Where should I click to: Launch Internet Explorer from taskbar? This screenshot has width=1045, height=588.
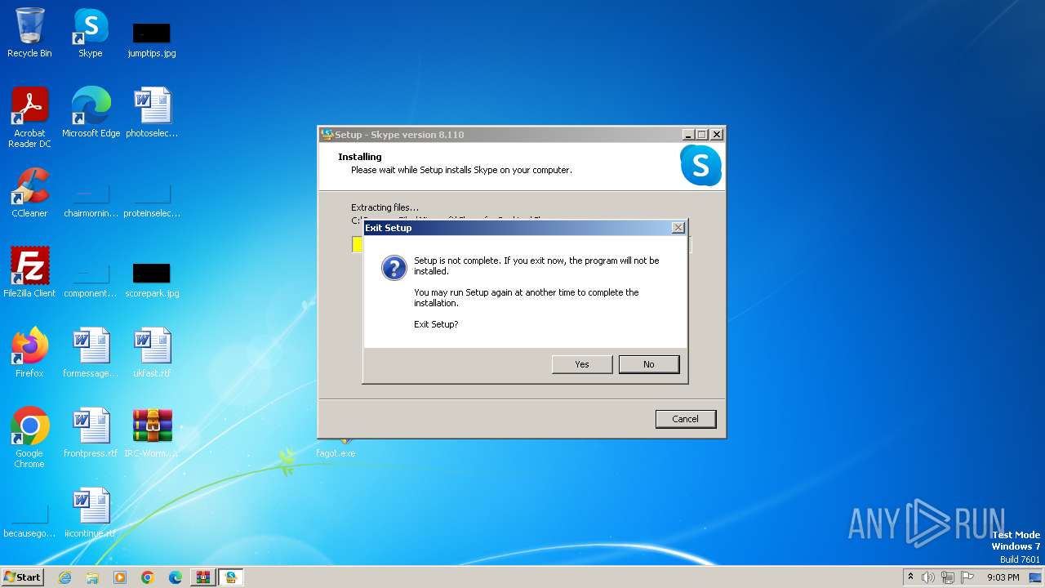coord(65,577)
